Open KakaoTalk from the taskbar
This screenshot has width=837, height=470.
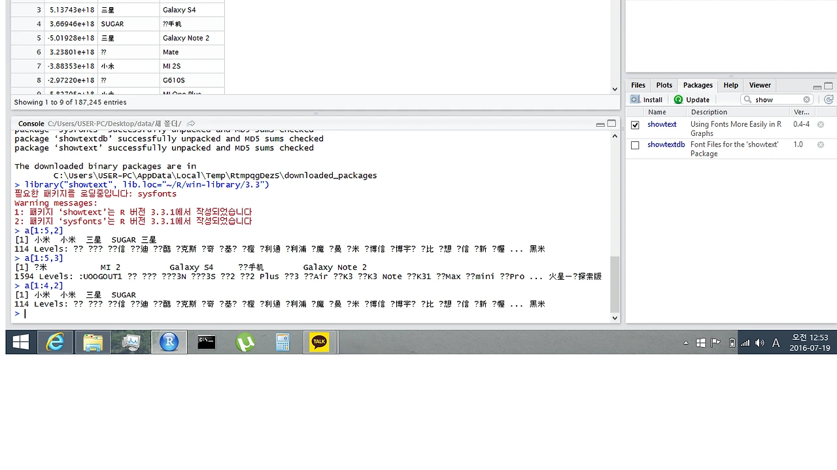click(x=319, y=342)
